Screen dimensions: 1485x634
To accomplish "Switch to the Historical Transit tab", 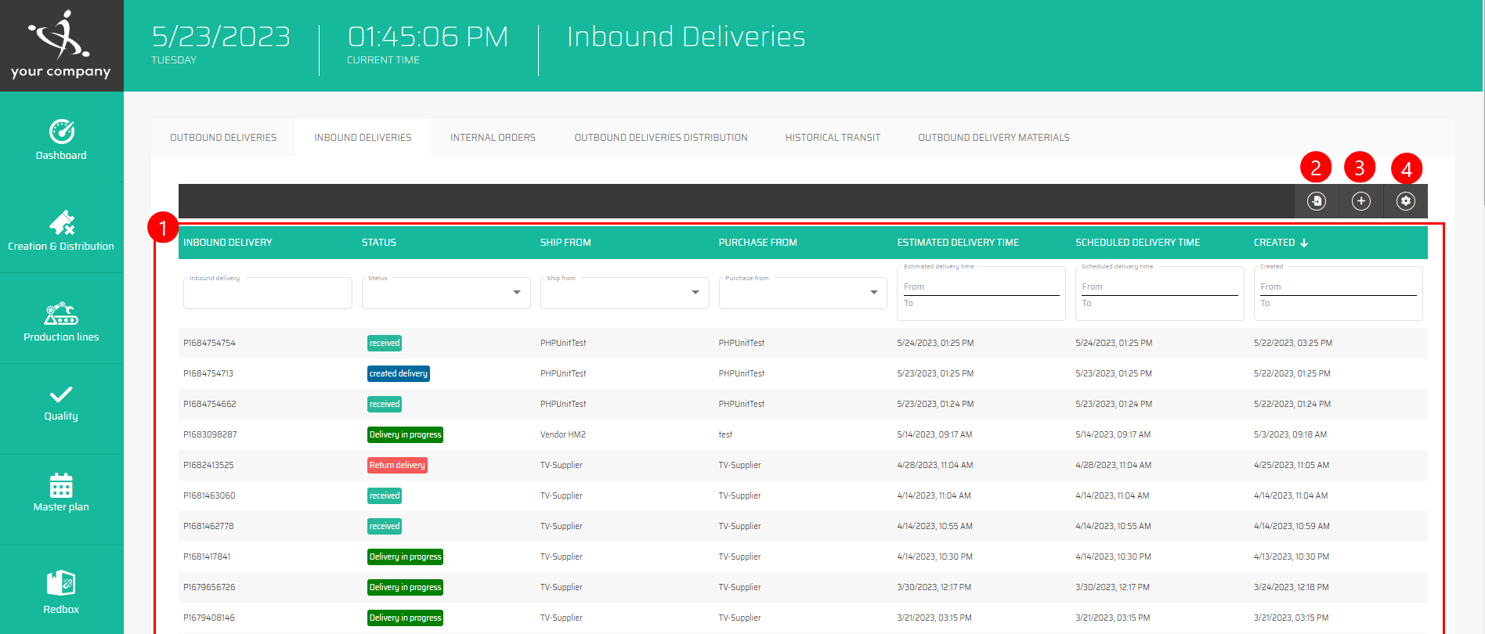I will (x=833, y=138).
